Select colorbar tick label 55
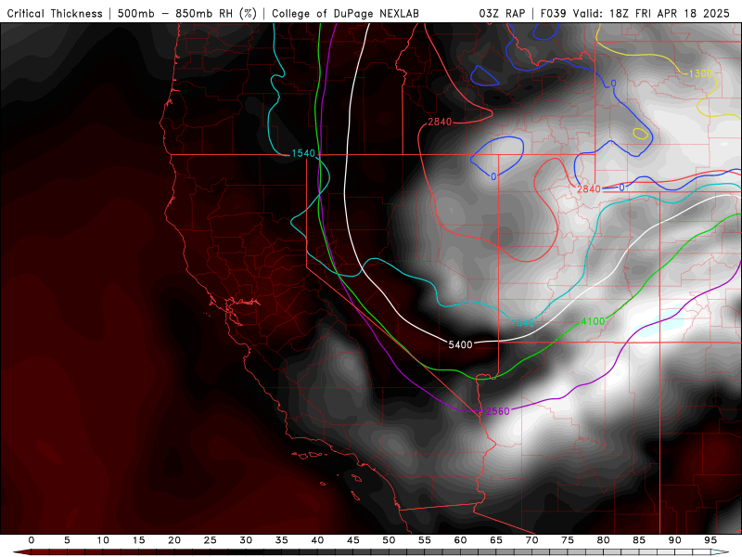 (425, 540)
